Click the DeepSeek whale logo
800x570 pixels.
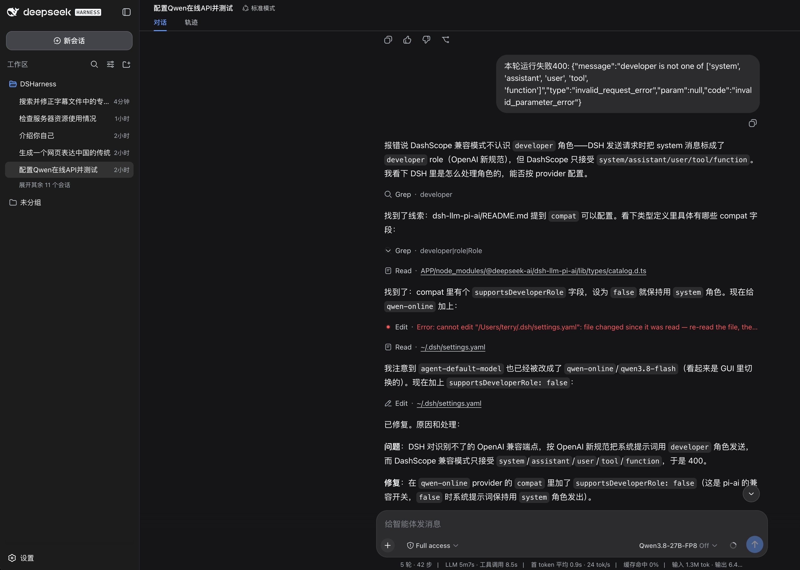coord(13,12)
